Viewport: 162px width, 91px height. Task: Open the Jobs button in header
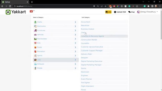tap(108, 12)
